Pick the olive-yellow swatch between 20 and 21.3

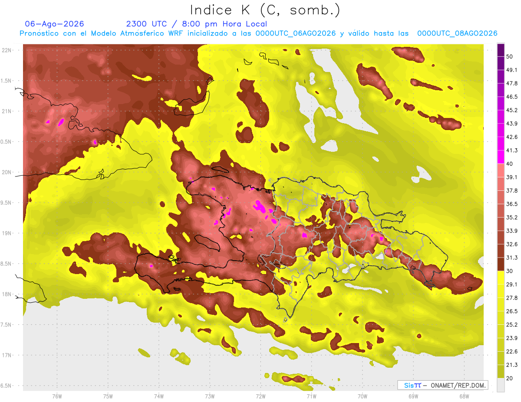tap(501, 371)
